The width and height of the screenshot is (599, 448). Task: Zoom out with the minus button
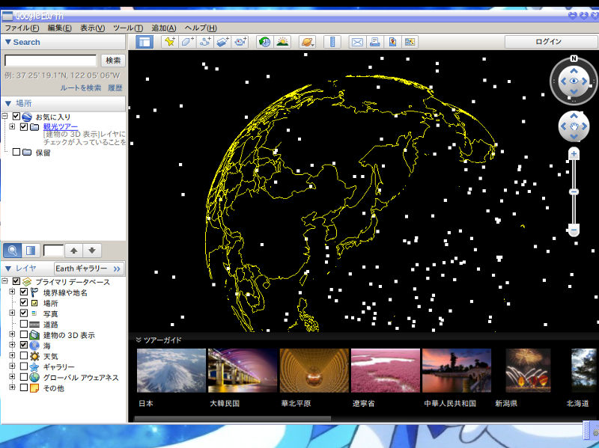tap(574, 230)
